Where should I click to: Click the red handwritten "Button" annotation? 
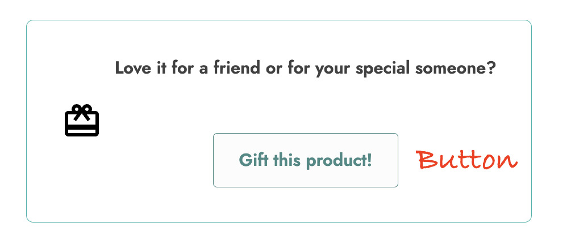[466, 160]
